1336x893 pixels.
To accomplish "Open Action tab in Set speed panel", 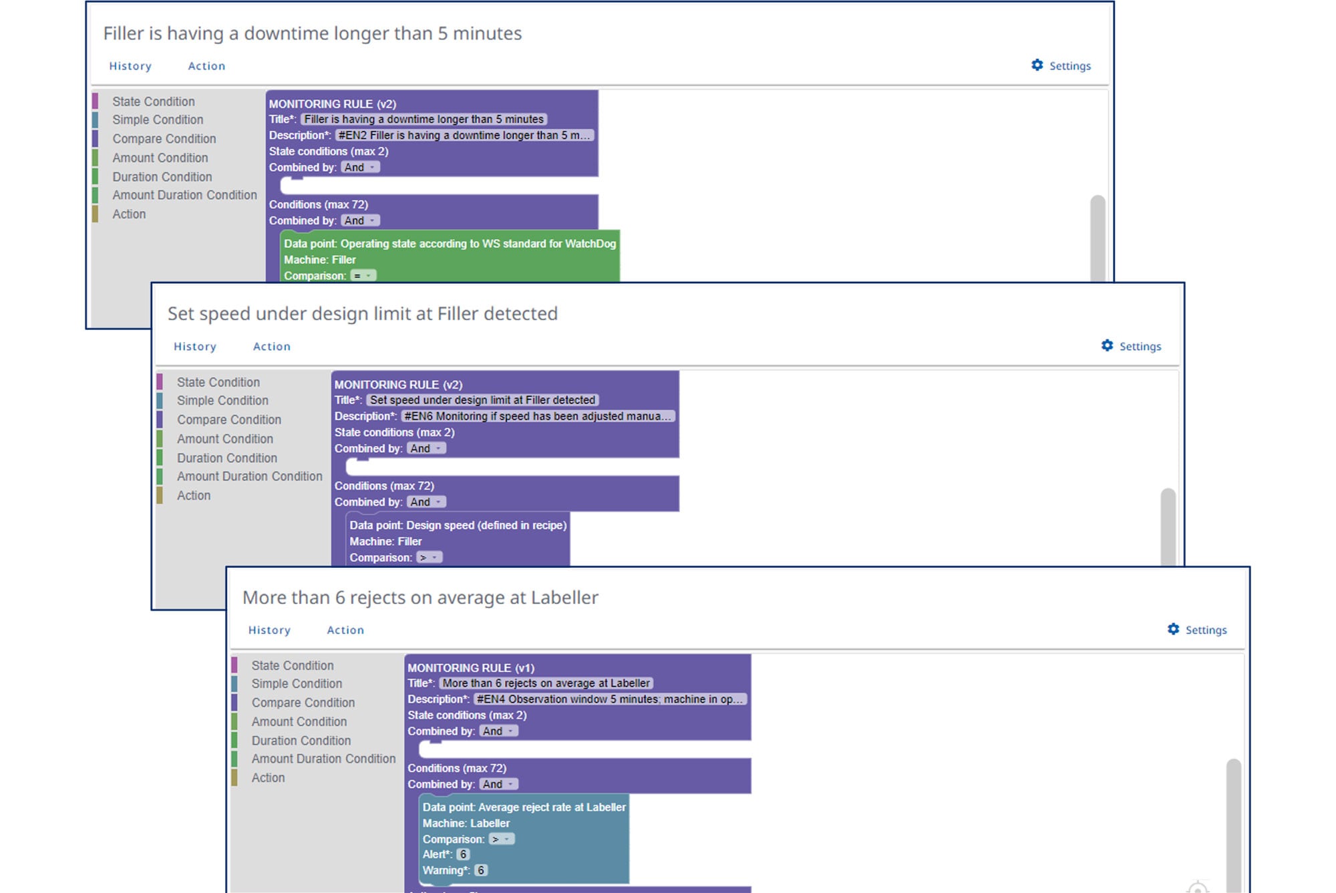I will (272, 346).
